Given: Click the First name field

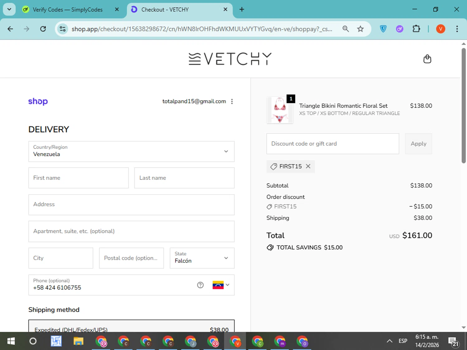Looking at the screenshot, I should click(78, 178).
